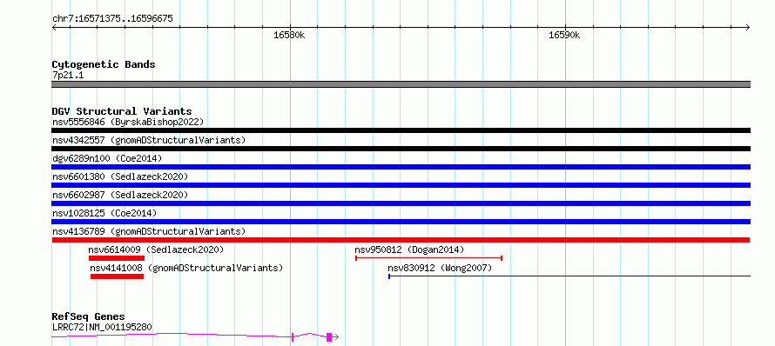Image resolution: width=775 pixels, height=346 pixels.
Task: Open nsv830912 (Wong2007) variant label
Action: [x=440, y=268]
